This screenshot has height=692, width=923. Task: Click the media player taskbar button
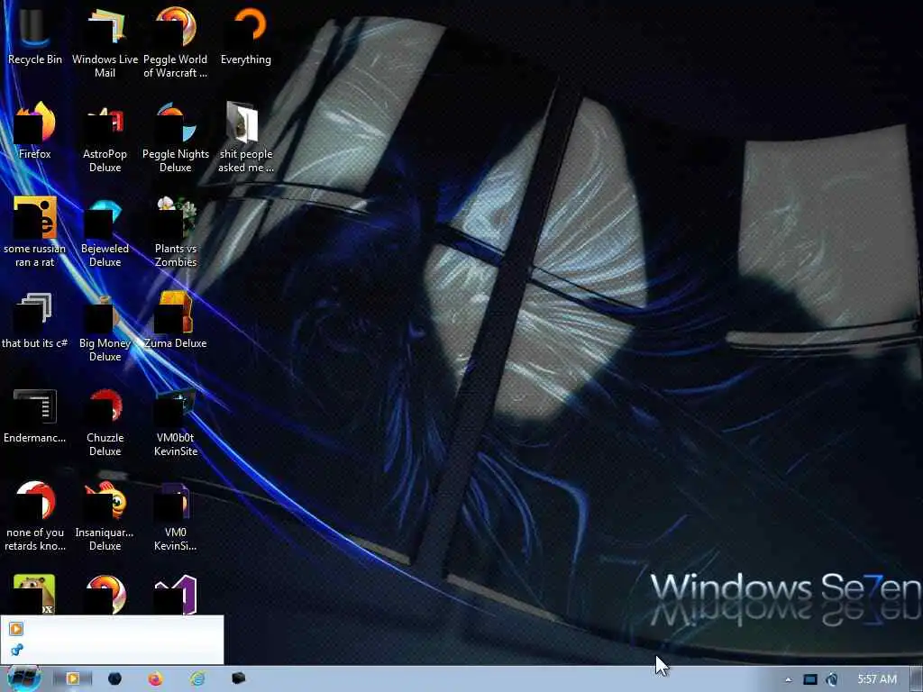72,679
